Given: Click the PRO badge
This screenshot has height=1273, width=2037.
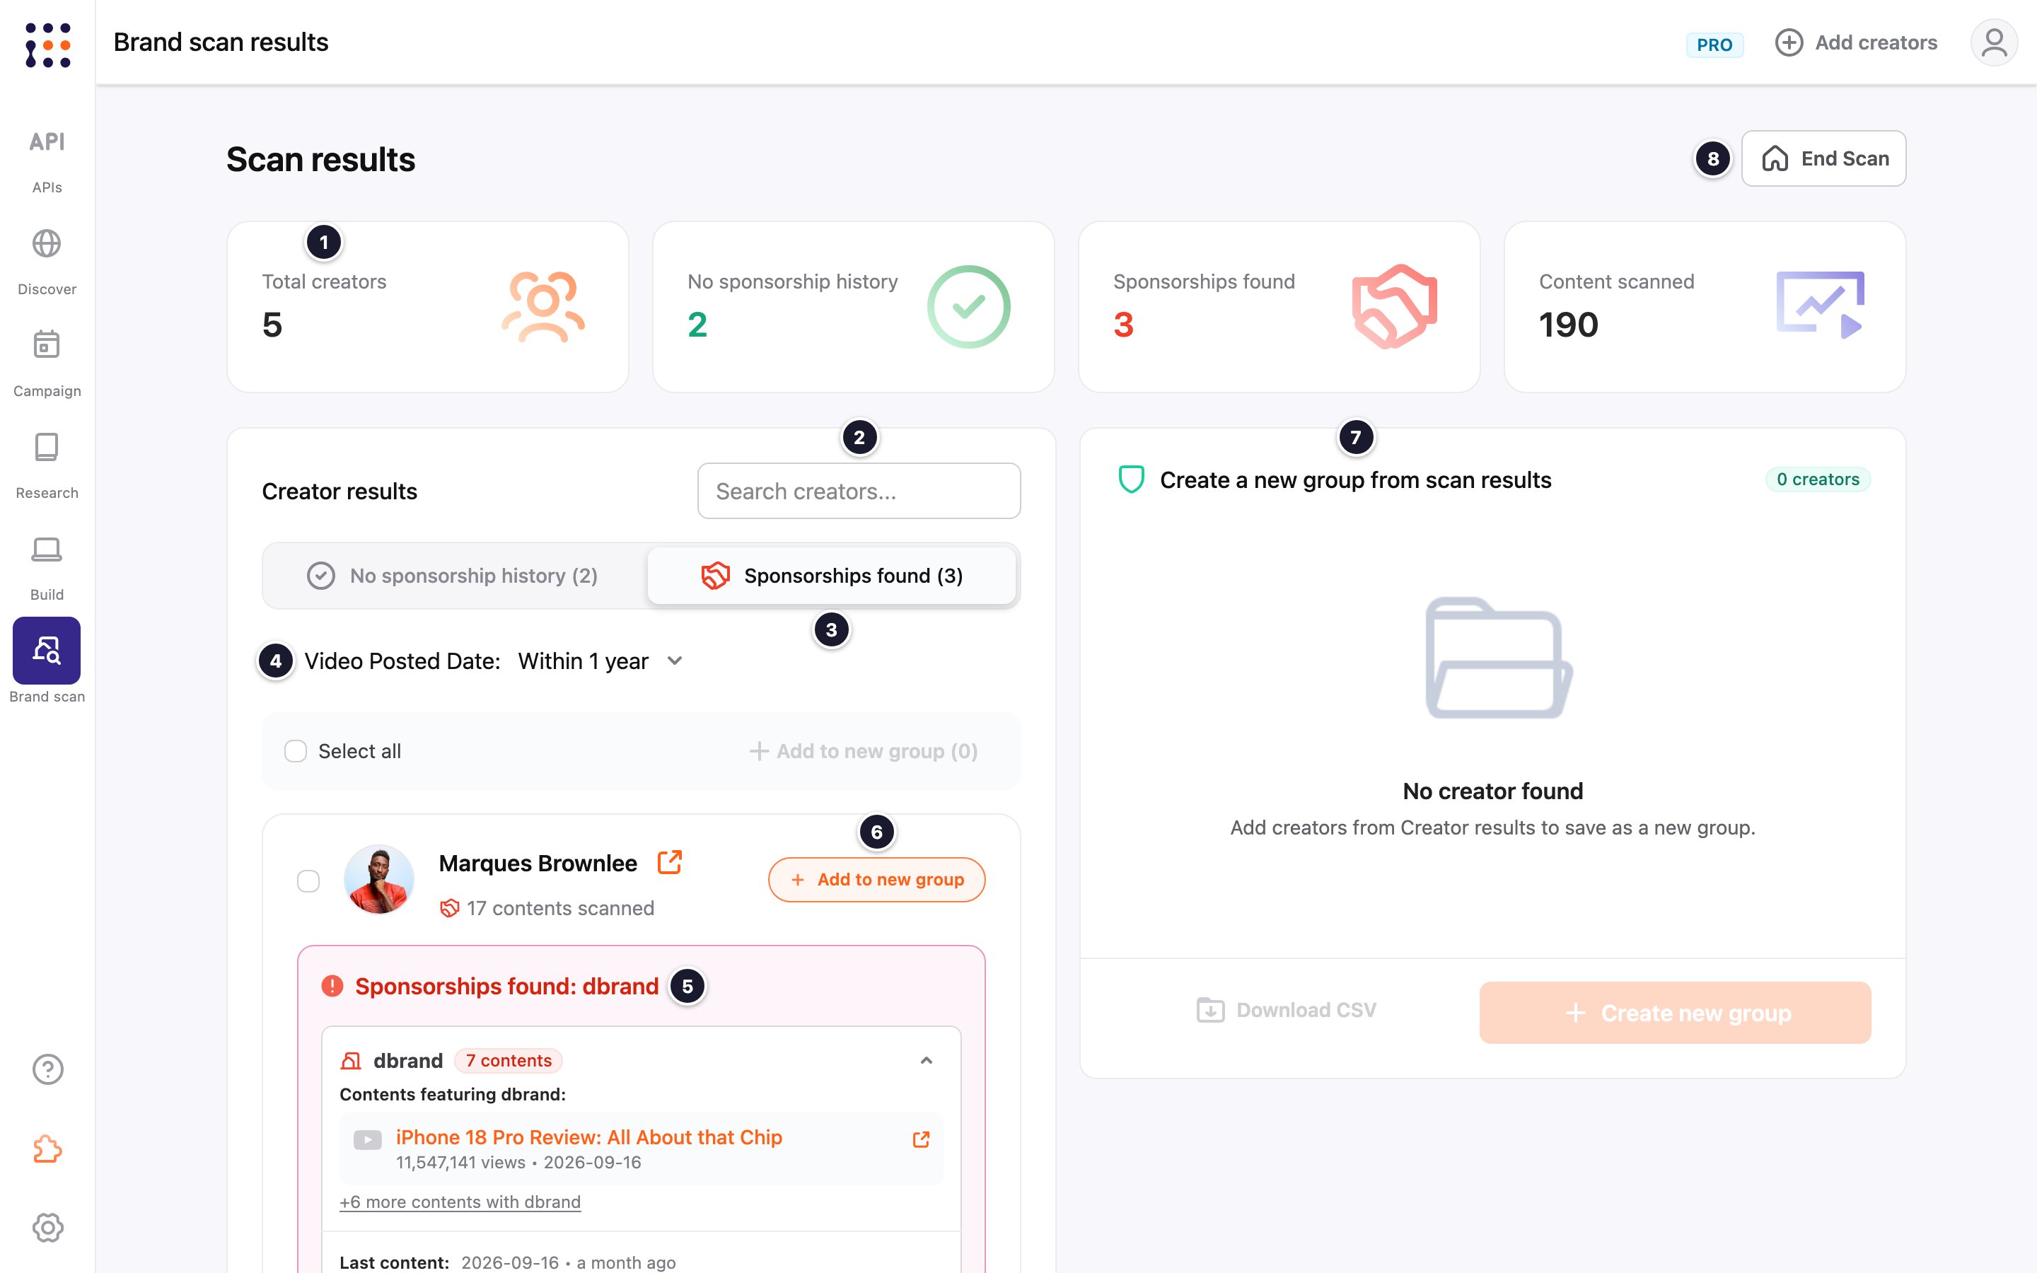Looking at the screenshot, I should [1714, 44].
